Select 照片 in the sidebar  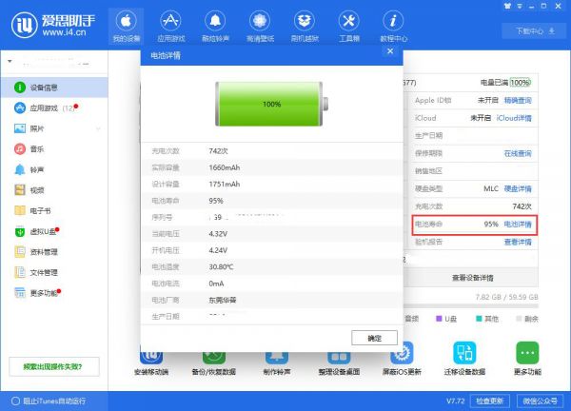[54, 128]
